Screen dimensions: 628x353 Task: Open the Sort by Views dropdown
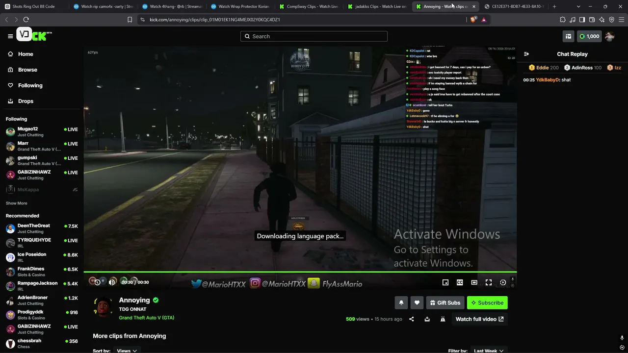(x=127, y=351)
